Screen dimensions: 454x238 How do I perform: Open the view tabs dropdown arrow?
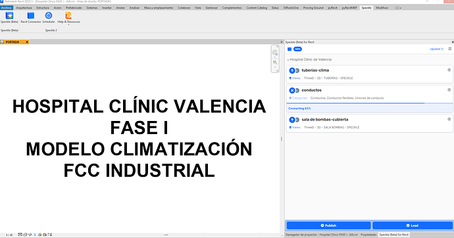click(282, 42)
